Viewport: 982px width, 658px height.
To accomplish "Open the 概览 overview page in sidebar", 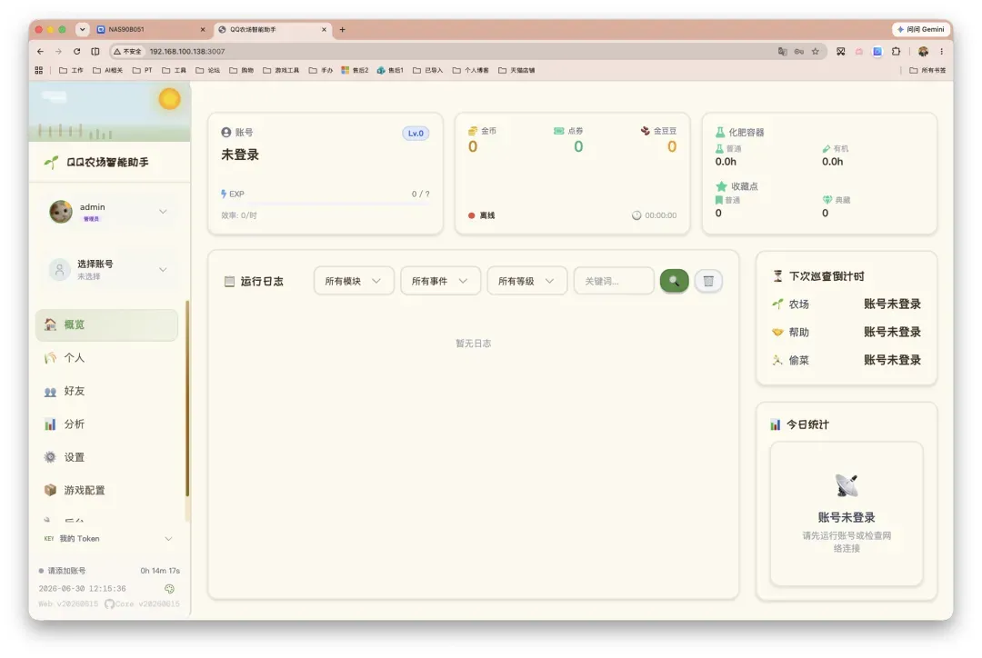I will pyautogui.click(x=106, y=324).
